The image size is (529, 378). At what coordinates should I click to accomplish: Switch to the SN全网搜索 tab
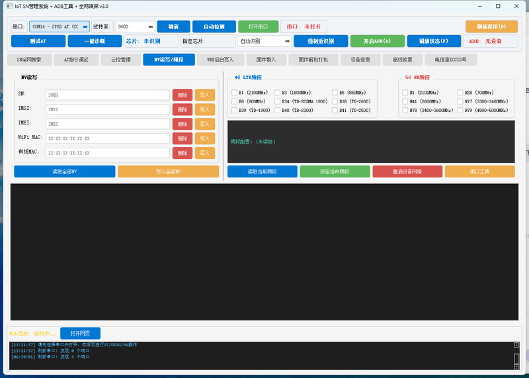pyautogui.click(x=29, y=60)
